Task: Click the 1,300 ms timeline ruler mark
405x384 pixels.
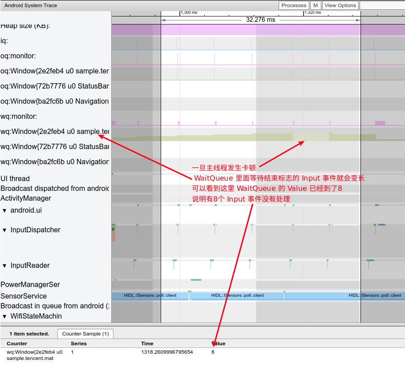Action: coord(189,12)
